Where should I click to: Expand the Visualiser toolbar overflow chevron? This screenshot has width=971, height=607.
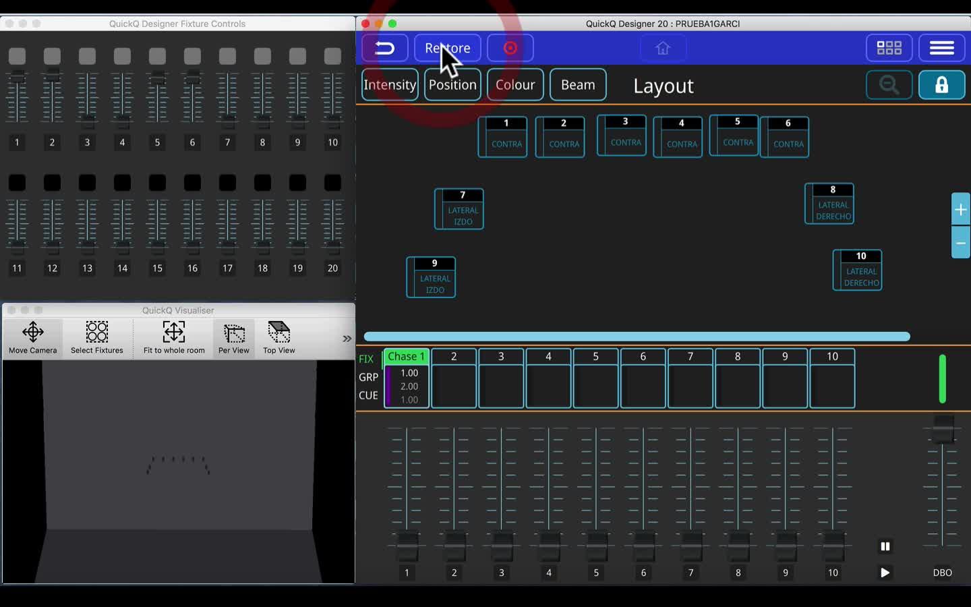pos(347,339)
